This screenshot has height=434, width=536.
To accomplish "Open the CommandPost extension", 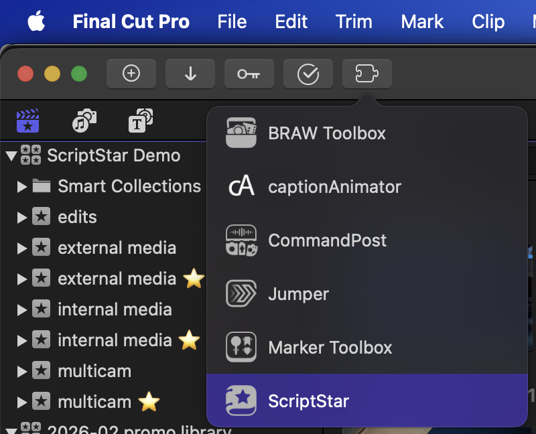I will (327, 240).
